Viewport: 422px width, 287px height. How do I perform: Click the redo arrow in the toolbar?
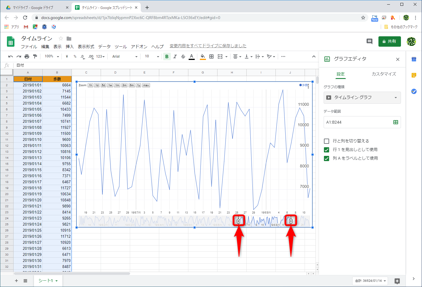tap(19, 56)
